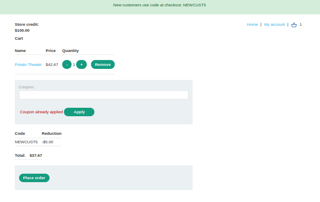The width and height of the screenshot is (320, 202).
Task: Click the 'Coupon already applied' error message
Action: pos(41,112)
